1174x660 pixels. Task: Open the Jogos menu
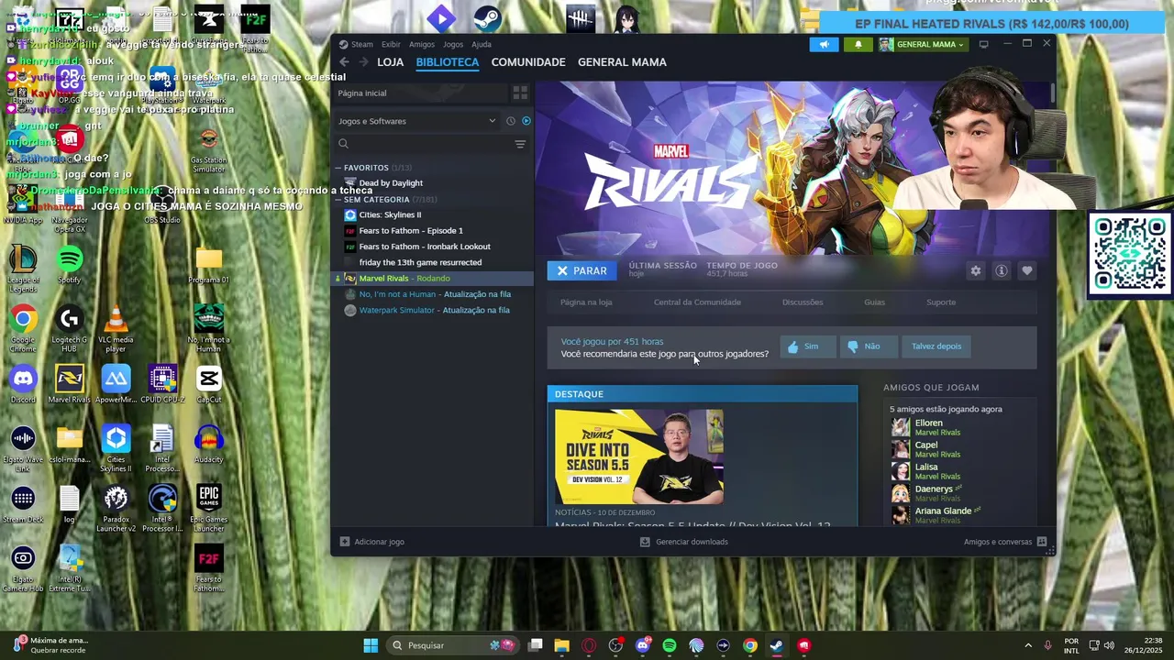453,44
